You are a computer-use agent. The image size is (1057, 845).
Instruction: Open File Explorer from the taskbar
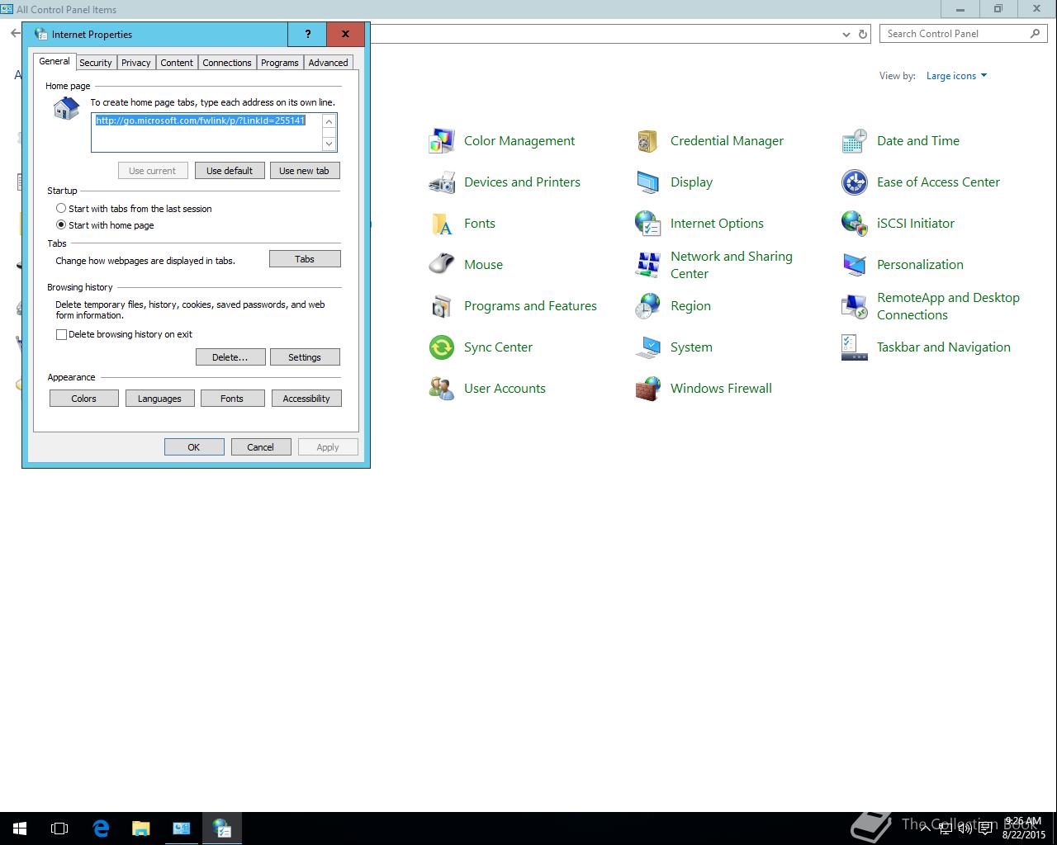pos(140,828)
